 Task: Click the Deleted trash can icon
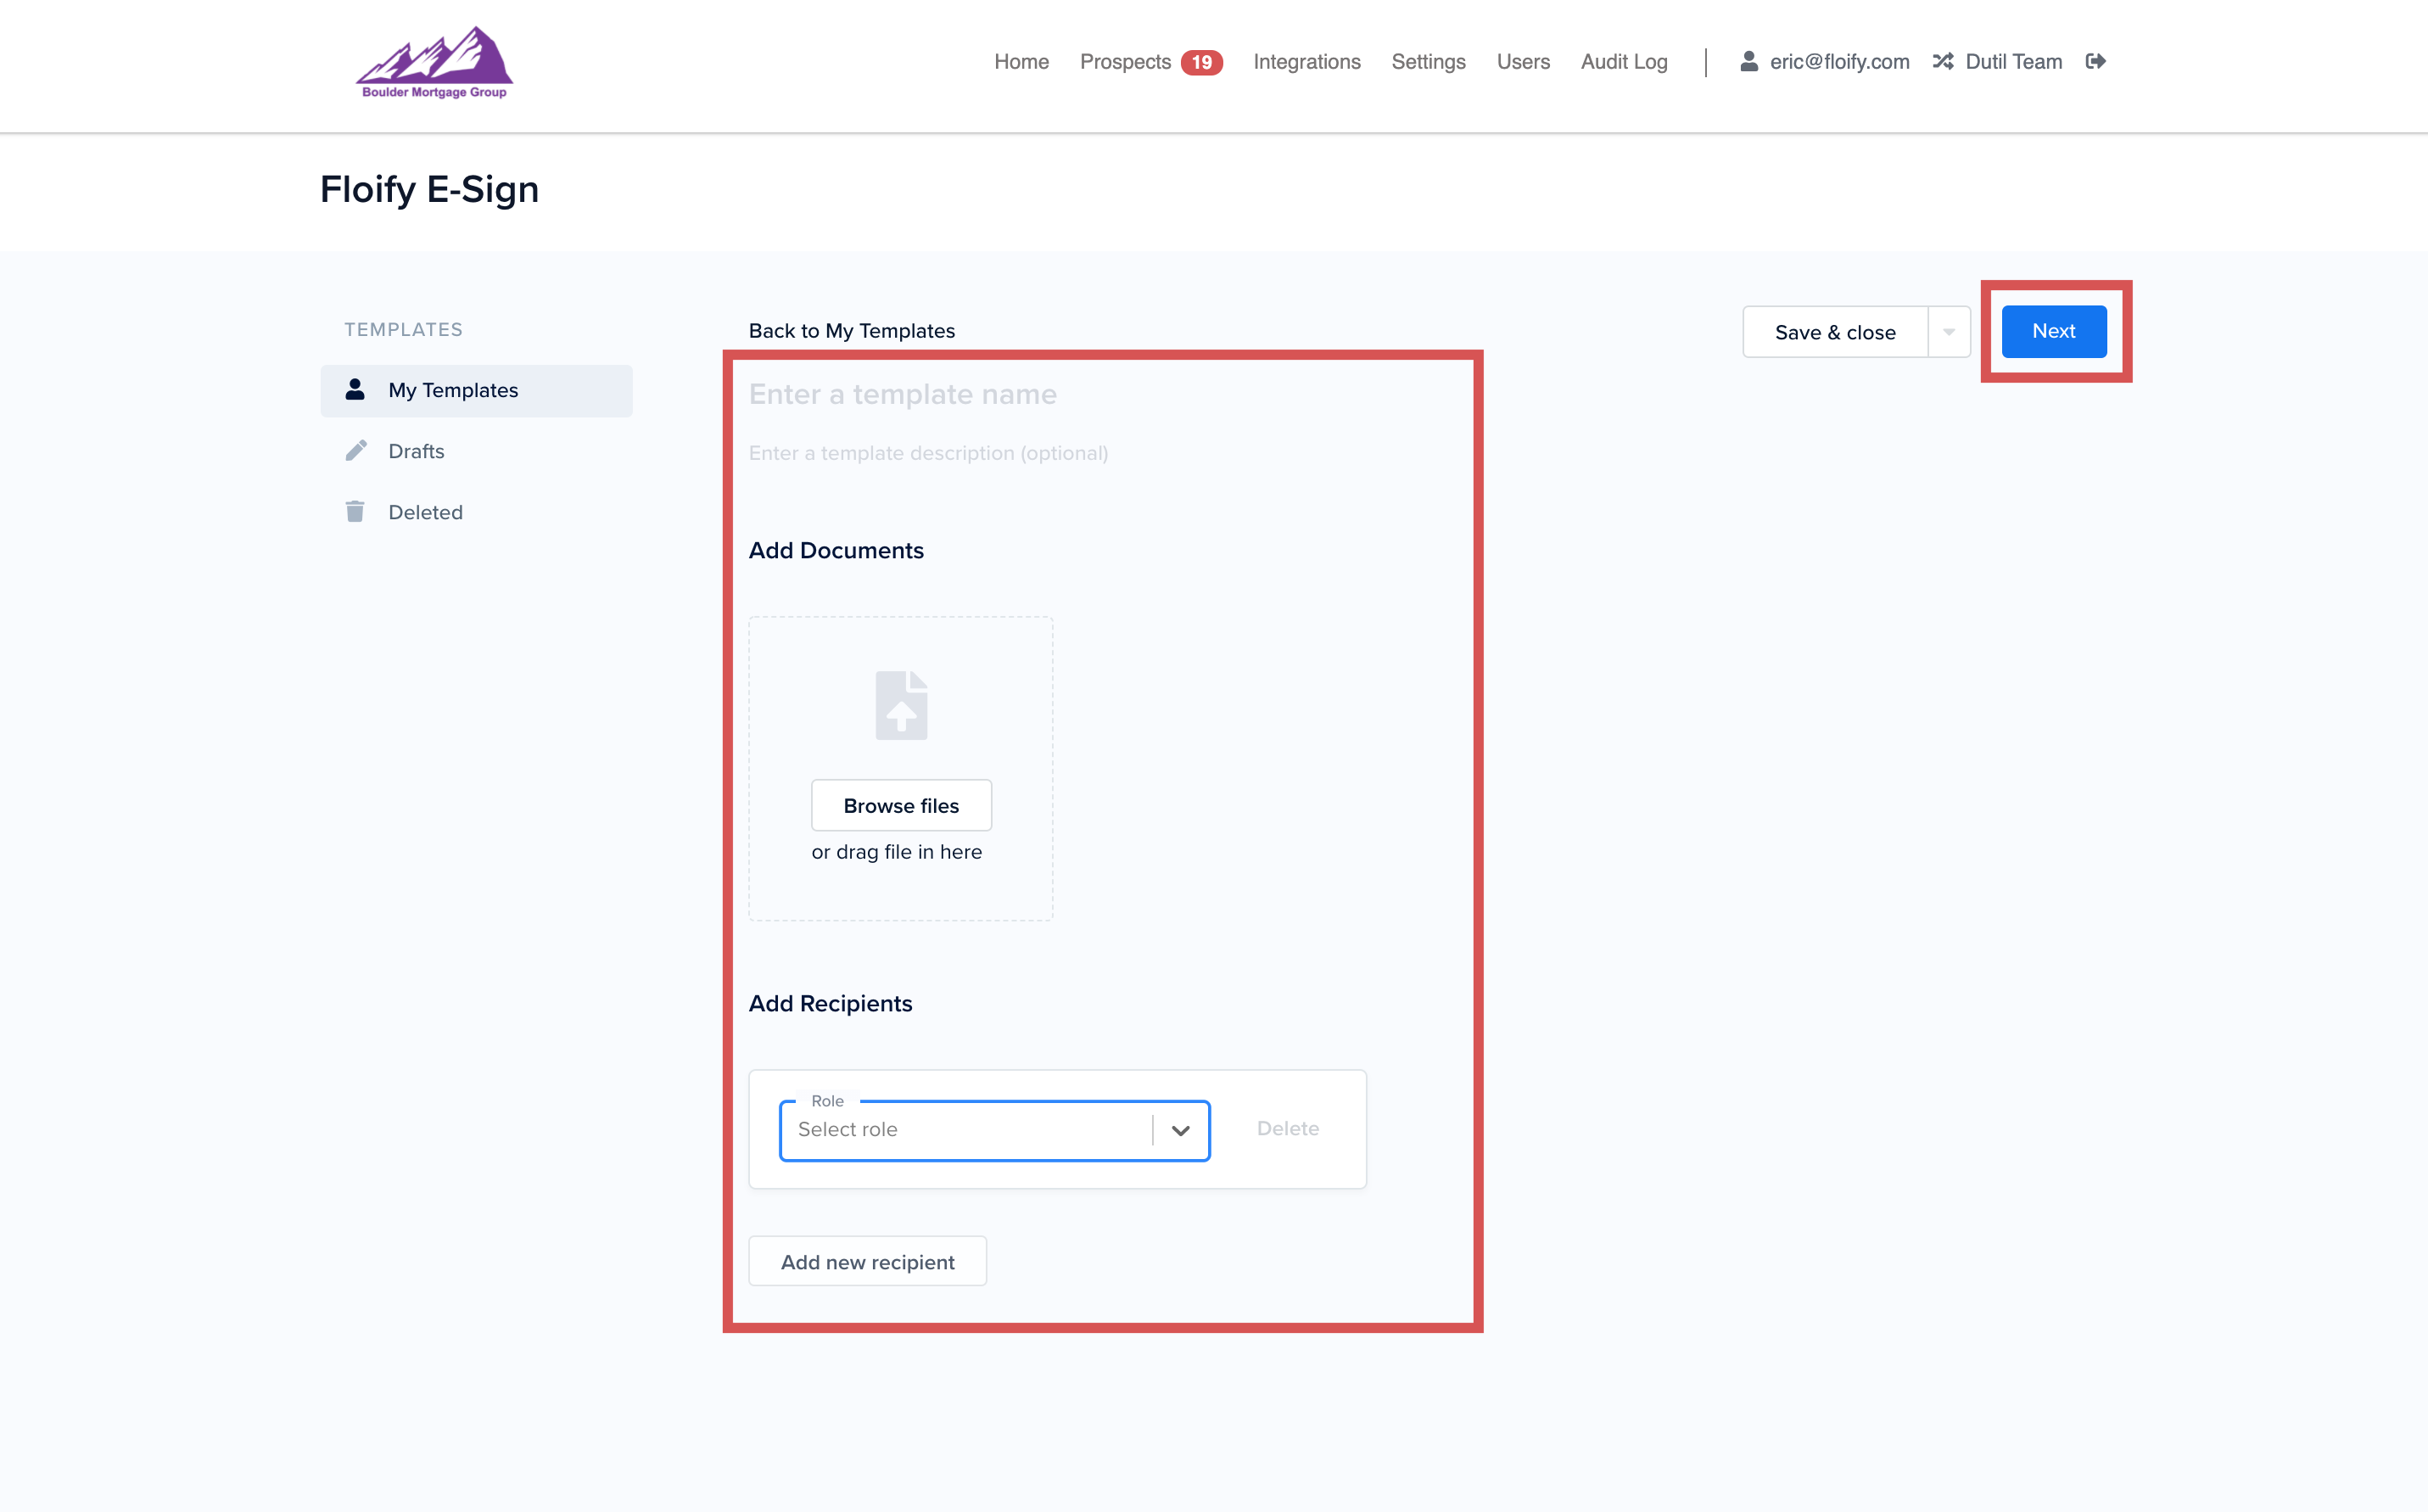[355, 512]
